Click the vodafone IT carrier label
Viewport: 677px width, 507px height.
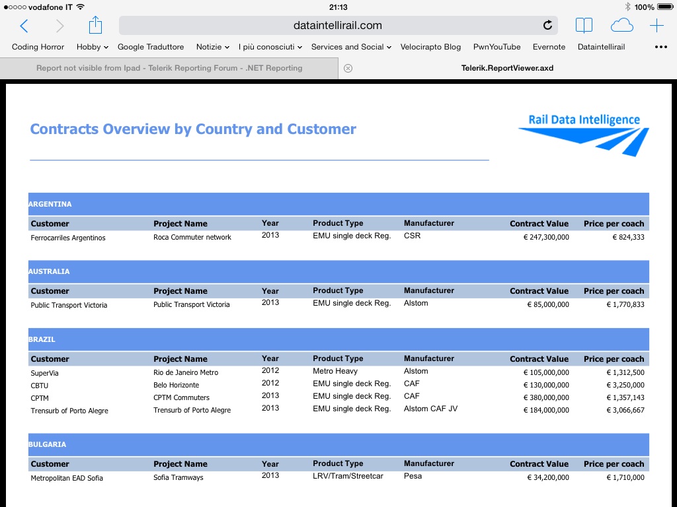(x=50, y=7)
